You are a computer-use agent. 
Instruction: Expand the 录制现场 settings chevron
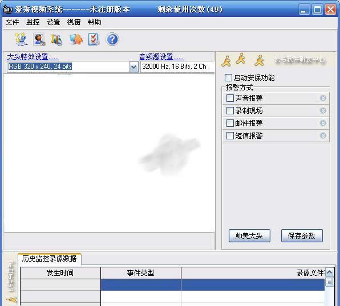pyautogui.click(x=323, y=111)
